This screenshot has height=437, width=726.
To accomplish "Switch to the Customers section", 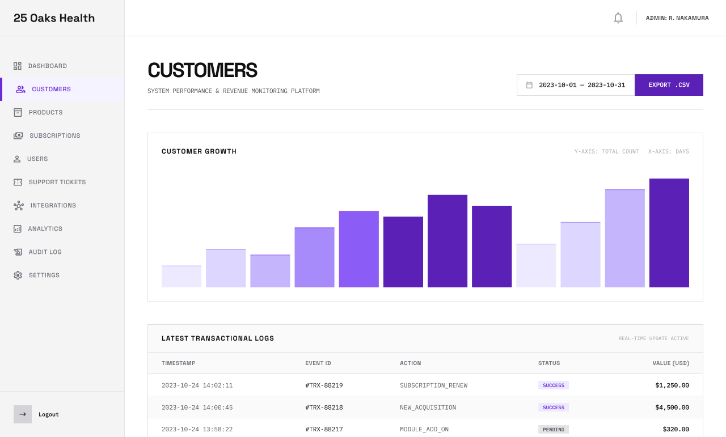I will click(51, 89).
